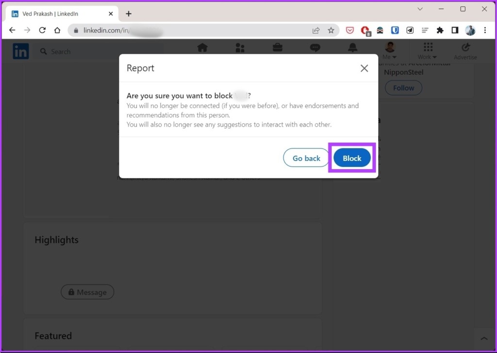This screenshot has width=497, height=353.
Task: Confirm with the blue Block button
Action: [352, 158]
